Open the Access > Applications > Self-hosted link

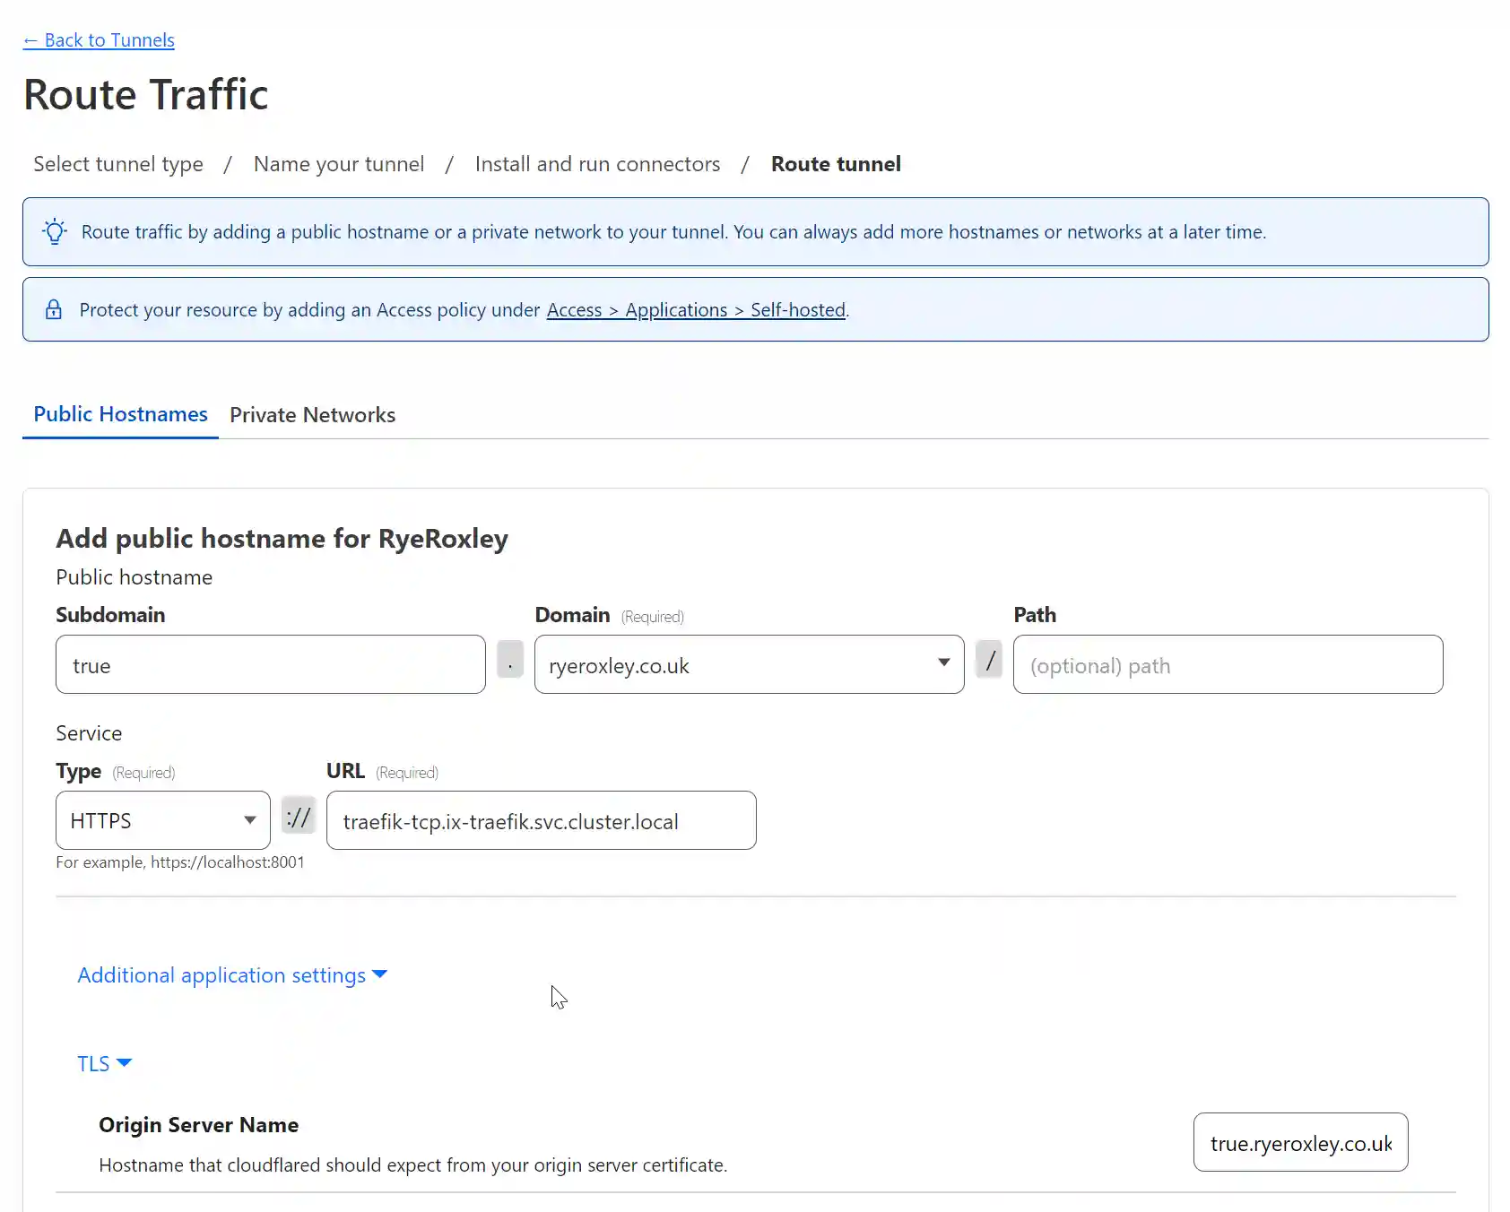tap(696, 309)
